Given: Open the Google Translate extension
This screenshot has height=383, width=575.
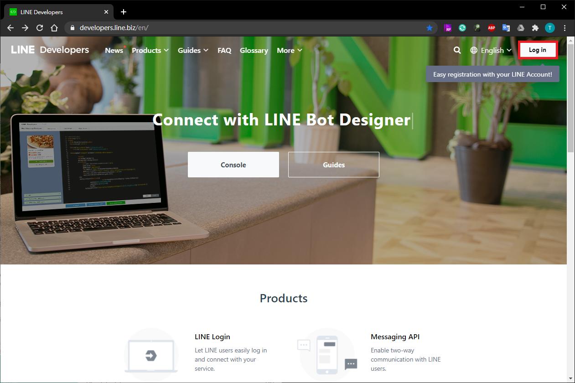Looking at the screenshot, I should [506, 28].
